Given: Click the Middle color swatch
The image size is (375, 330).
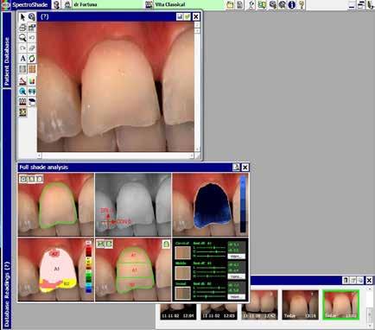Looking at the screenshot, I should [x=183, y=273].
